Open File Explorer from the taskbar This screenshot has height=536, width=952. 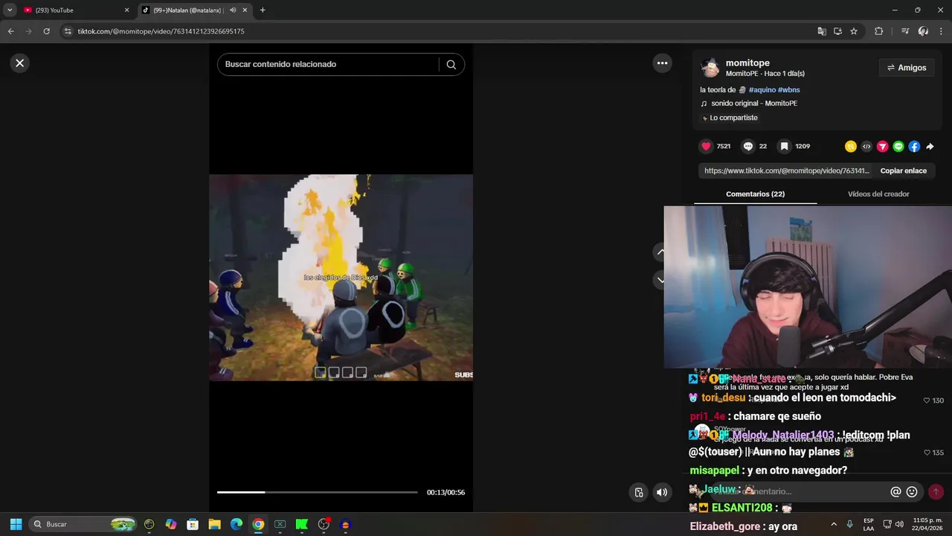(214, 524)
